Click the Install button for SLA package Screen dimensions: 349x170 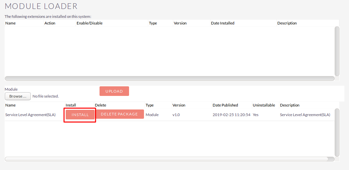point(80,115)
